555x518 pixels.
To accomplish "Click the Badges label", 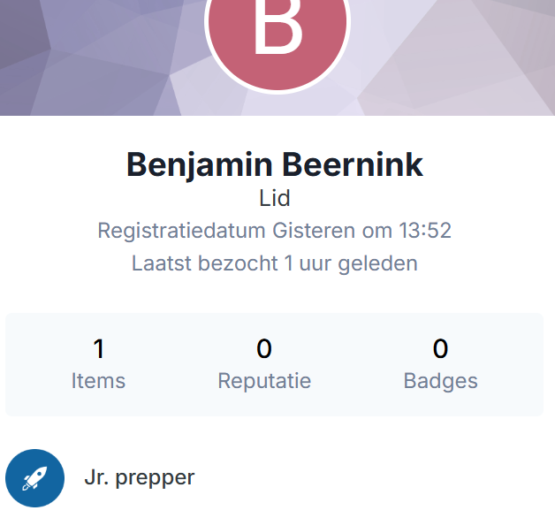I will click(441, 381).
